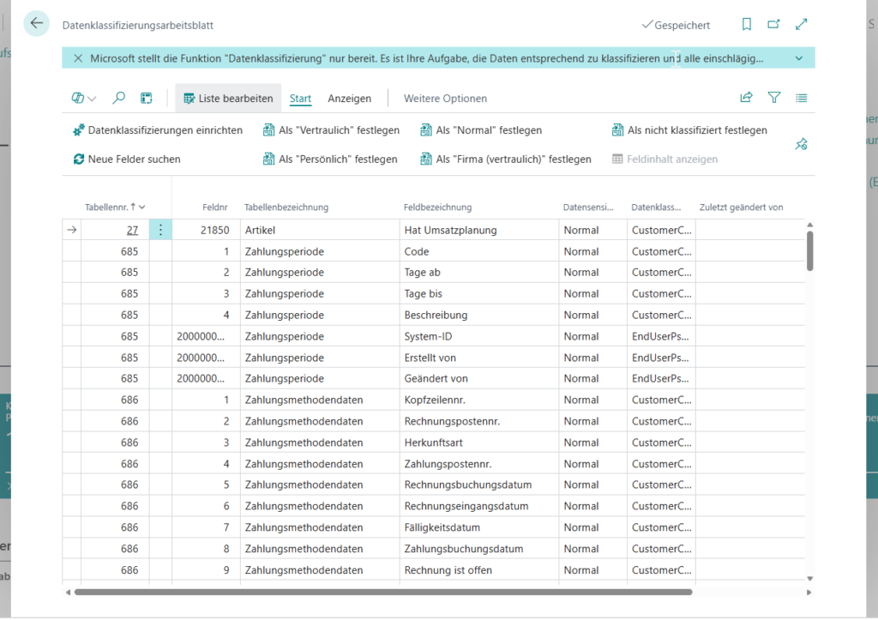Click the horizontal scrollbar at the bottom
The width and height of the screenshot is (878, 620).
[383, 592]
